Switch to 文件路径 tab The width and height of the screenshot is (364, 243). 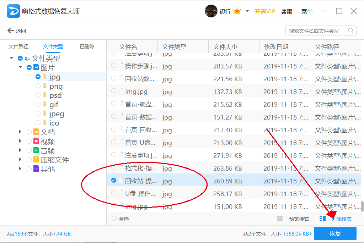click(x=18, y=46)
